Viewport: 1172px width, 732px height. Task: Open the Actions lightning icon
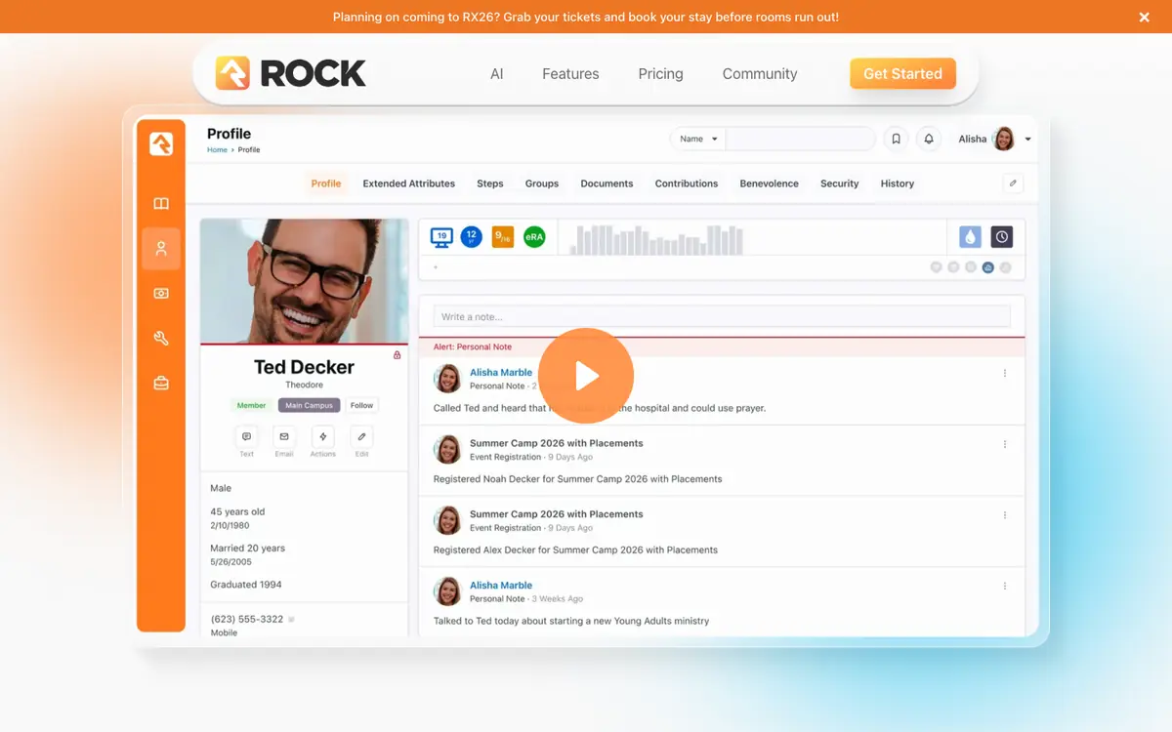[x=323, y=437]
